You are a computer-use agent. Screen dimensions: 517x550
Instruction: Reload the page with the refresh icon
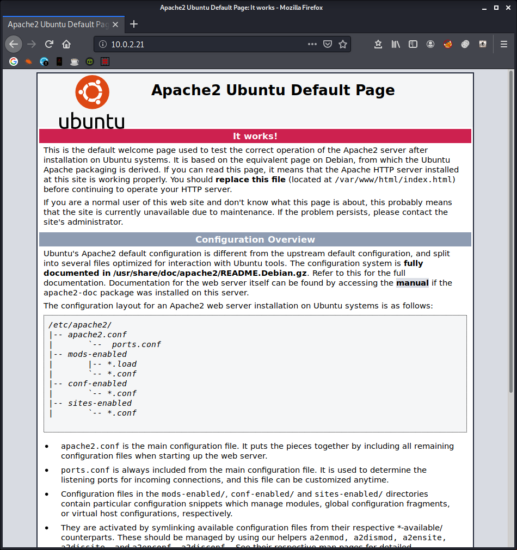coord(48,44)
